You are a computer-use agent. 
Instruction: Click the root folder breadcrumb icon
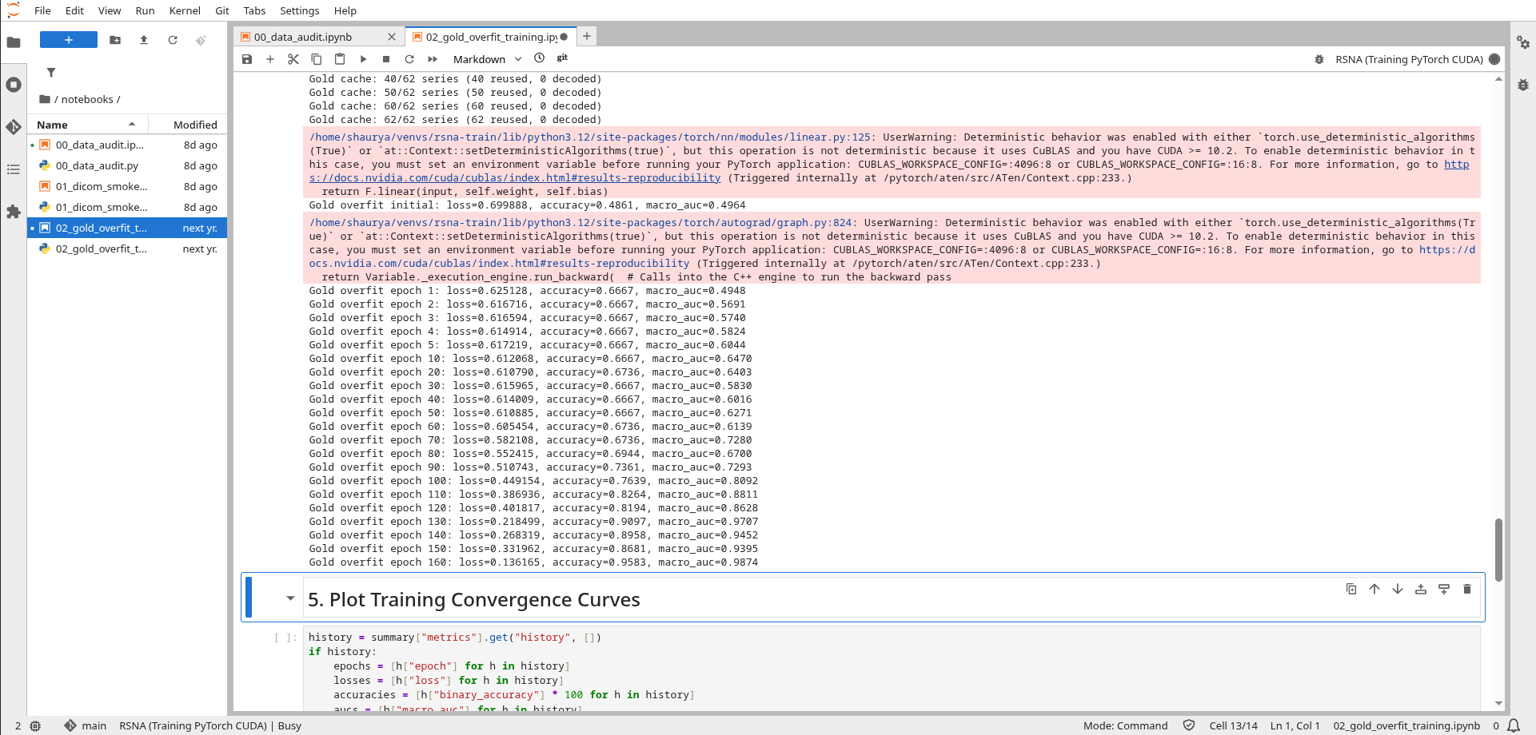coord(45,99)
